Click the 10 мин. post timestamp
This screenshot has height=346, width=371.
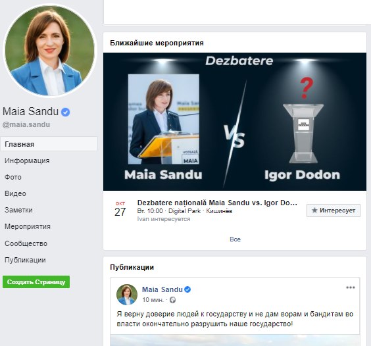tap(153, 300)
